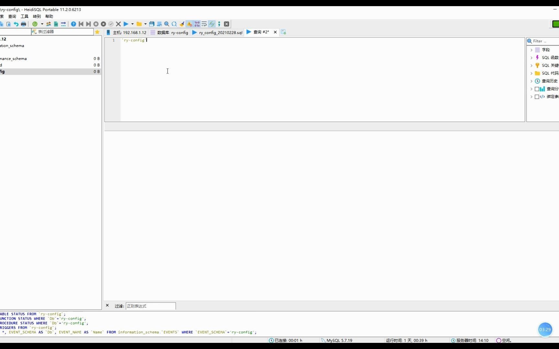The width and height of the screenshot is (559, 349).
Task: Open the run query dropdown arrow
Action: point(132,24)
